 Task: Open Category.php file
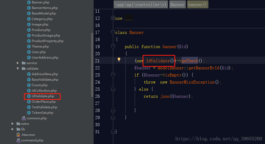[42, 19]
